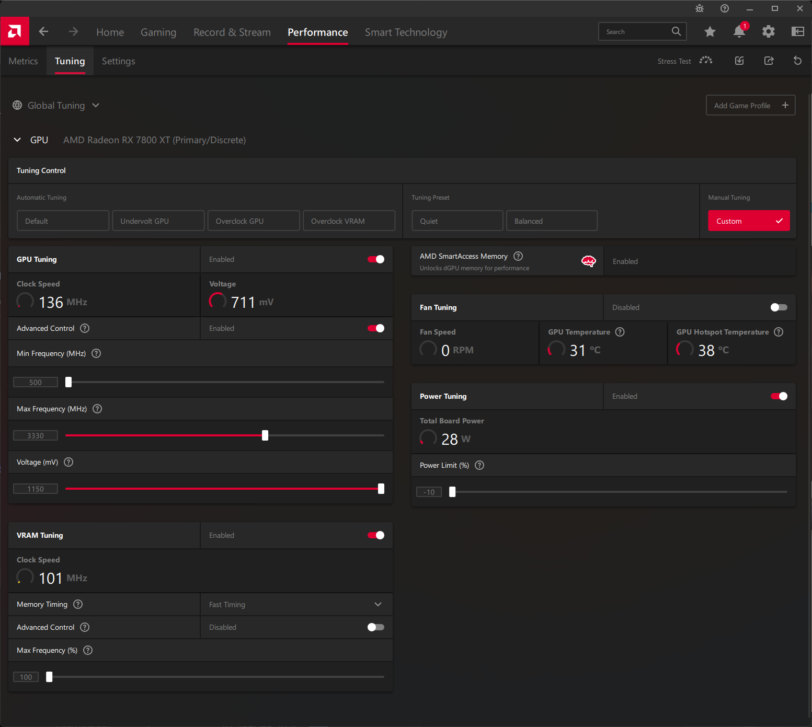
Task: Open Max Frequency (%) help icon
Action: (x=88, y=650)
